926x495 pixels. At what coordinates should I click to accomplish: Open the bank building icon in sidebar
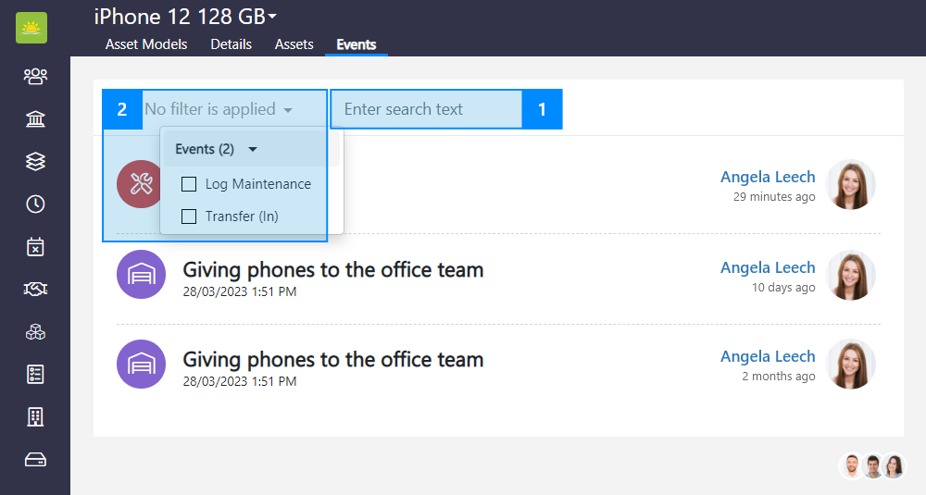click(x=35, y=119)
